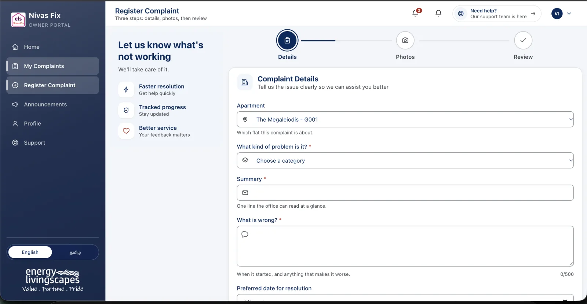Click the VI user avatar
Screen dimensions: 587x304
pos(557,14)
